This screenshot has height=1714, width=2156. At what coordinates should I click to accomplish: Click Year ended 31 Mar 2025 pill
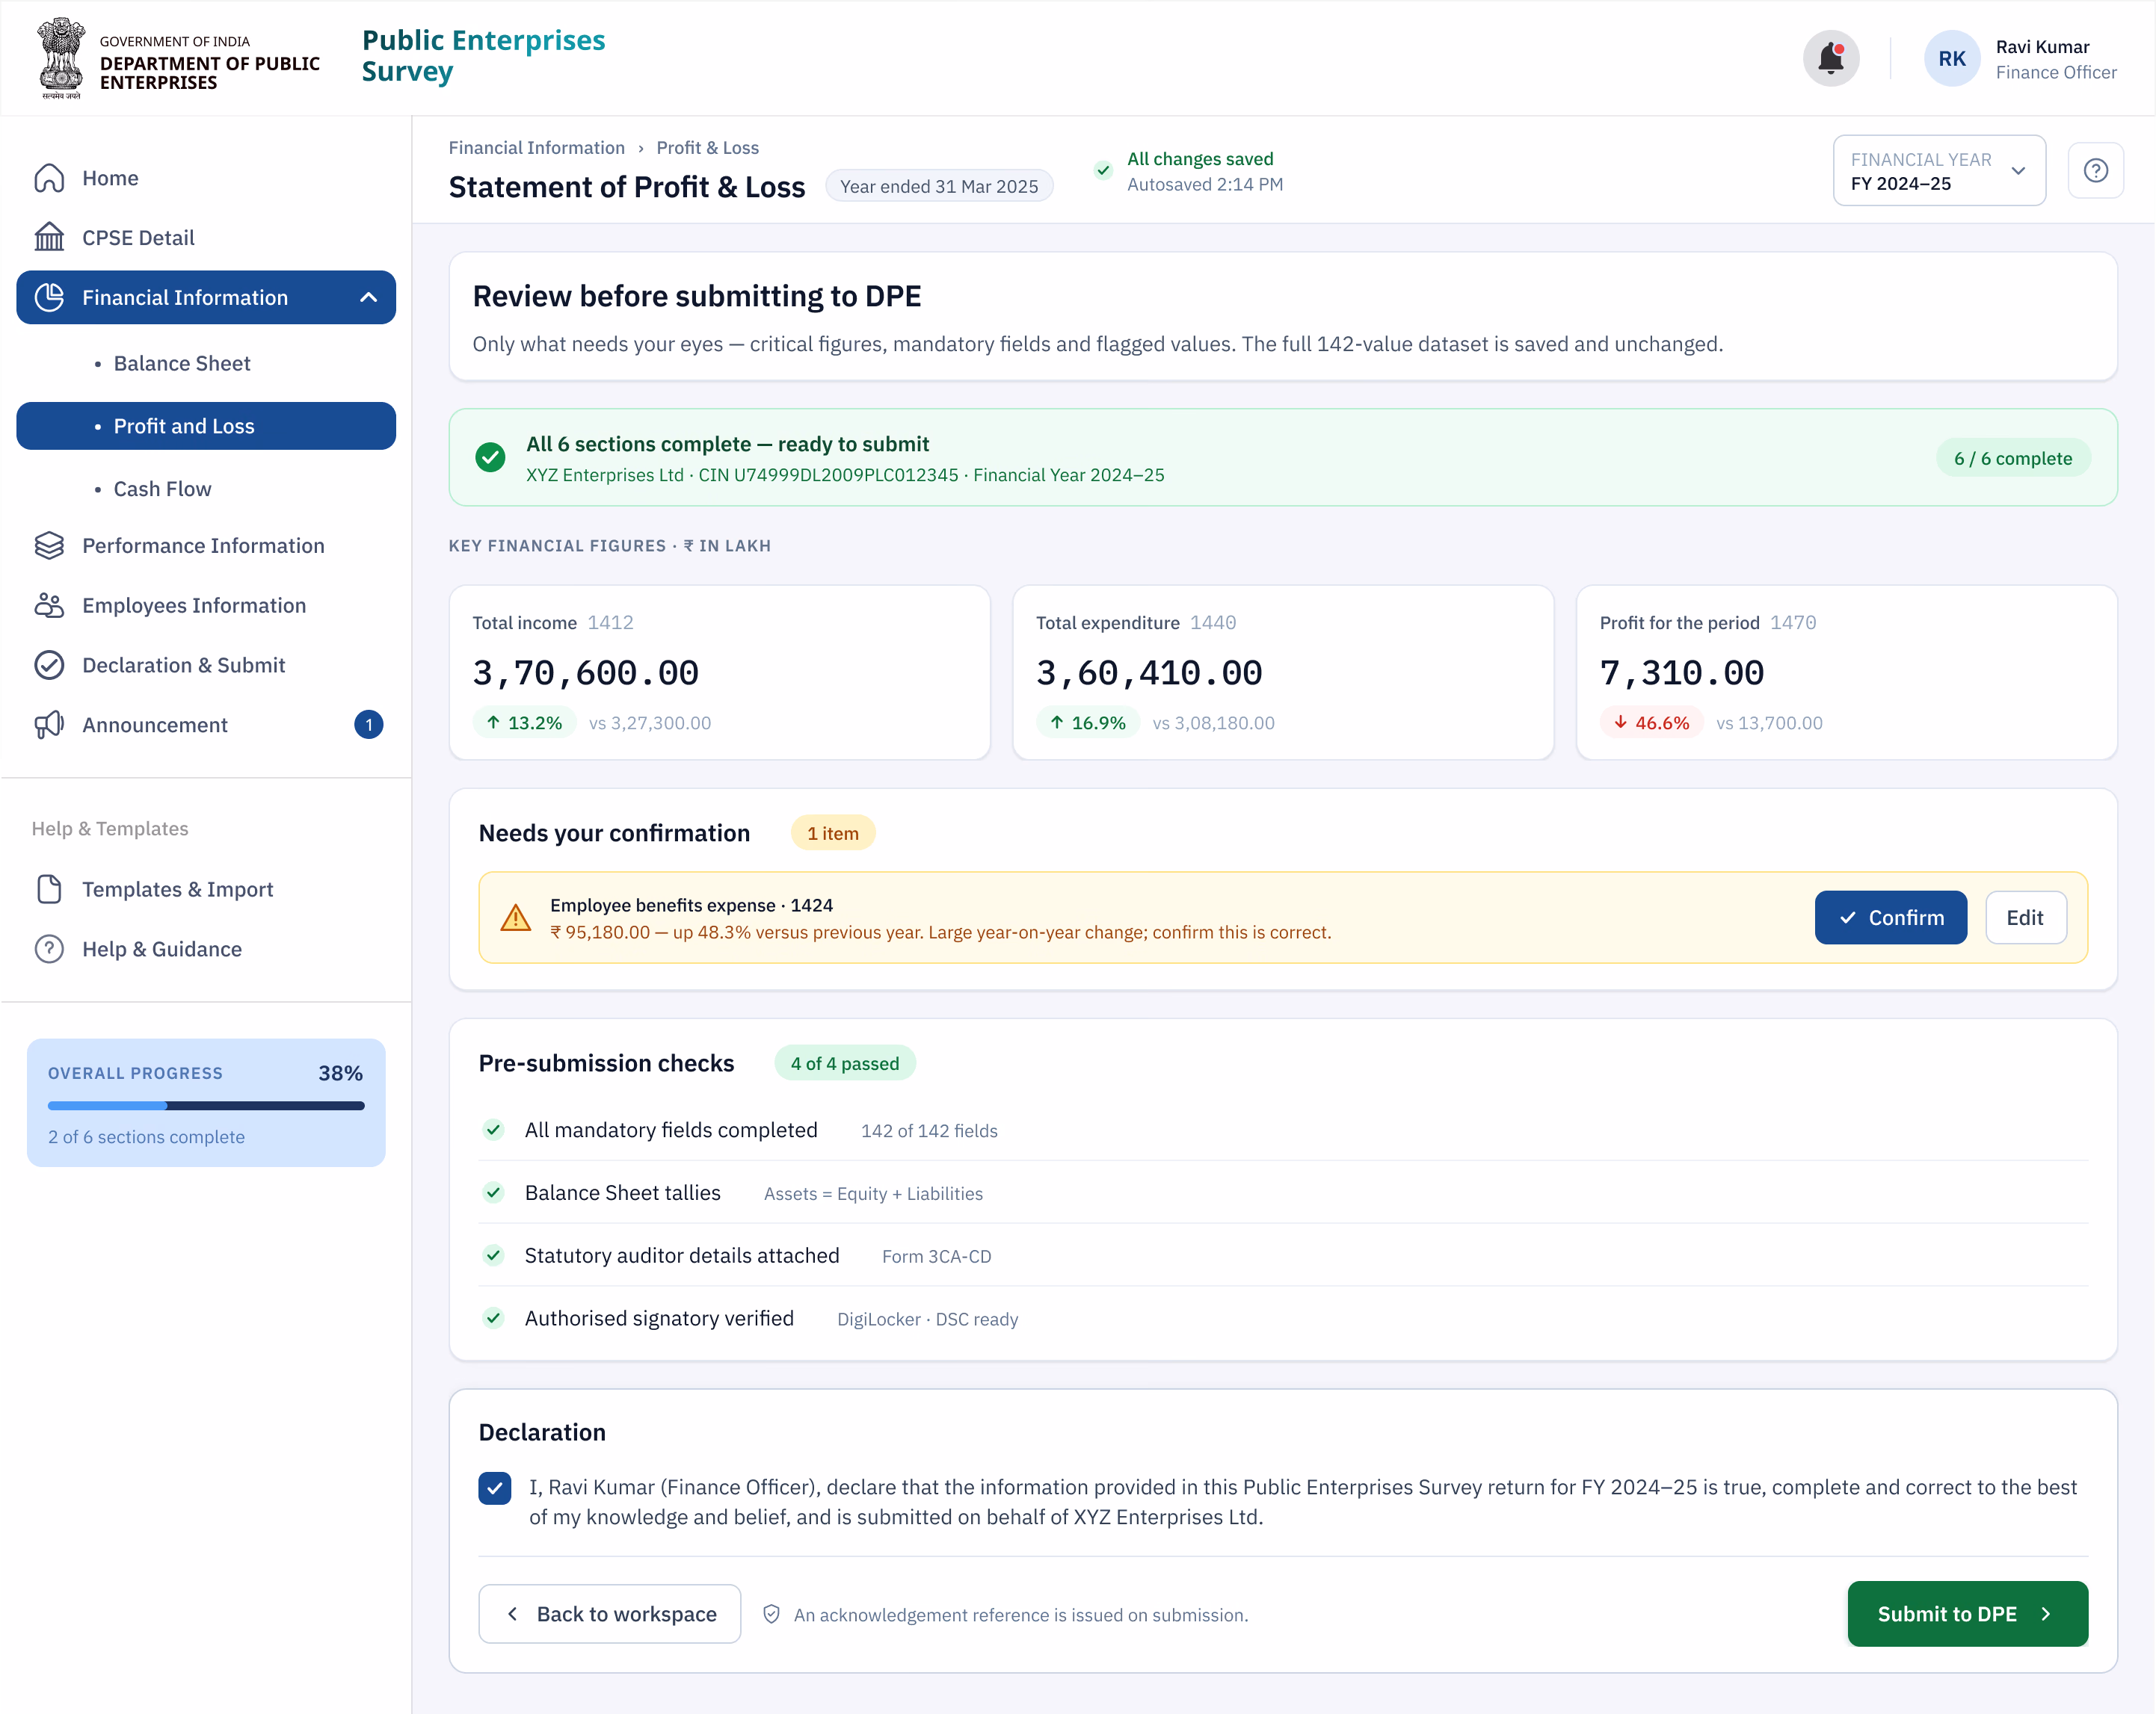[x=938, y=186]
